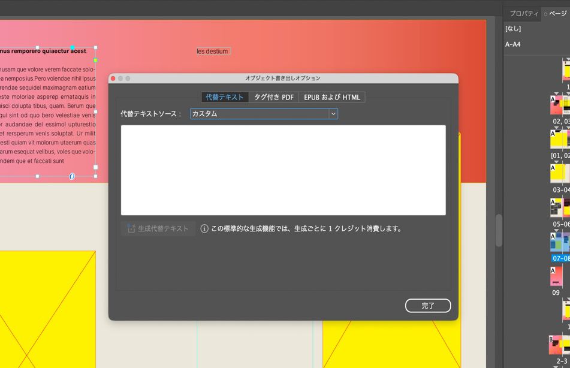Viewport: 570px width, 368px height.
Task: Click the 生成代替テキスト button
Action: 158,229
